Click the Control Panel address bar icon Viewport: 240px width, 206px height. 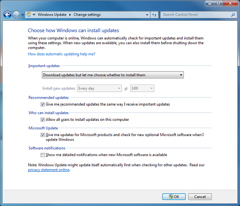coord(29,14)
